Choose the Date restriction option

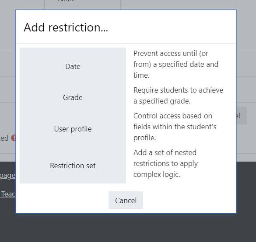point(73,66)
